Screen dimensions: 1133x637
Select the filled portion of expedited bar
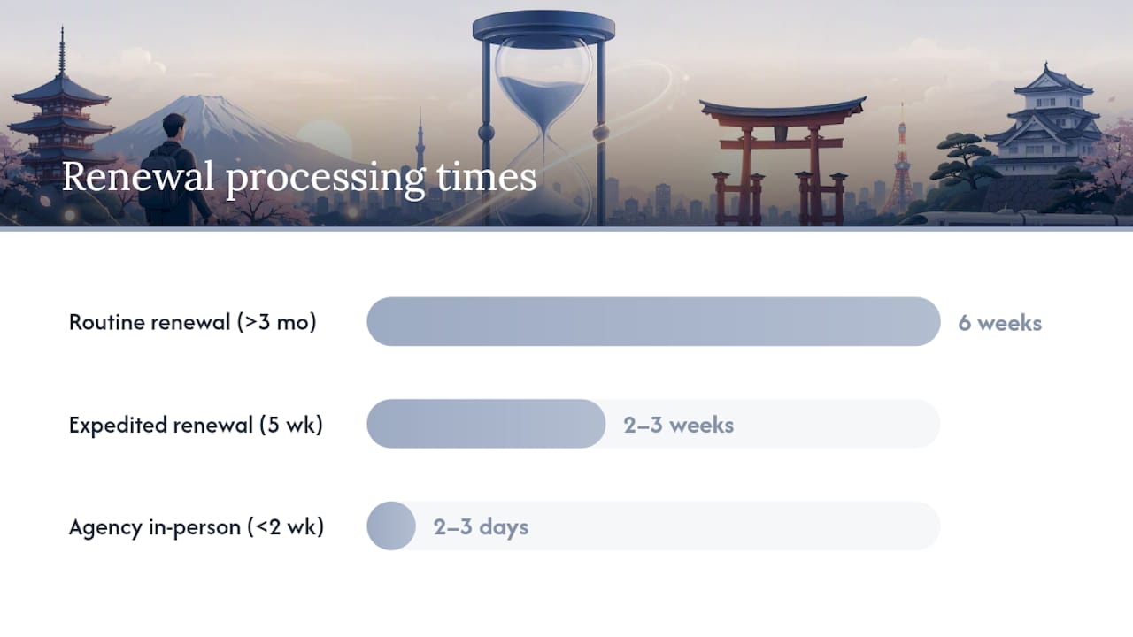click(486, 424)
